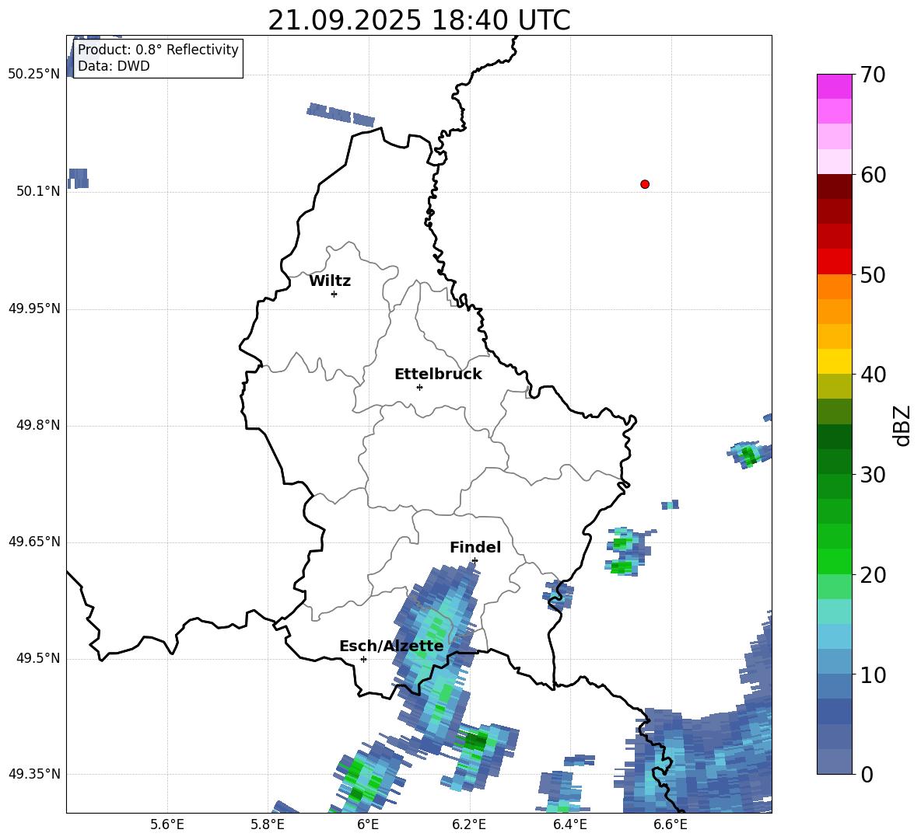Click the 49.35°N latitude label
Screen dimensions: 921x840
point(34,774)
